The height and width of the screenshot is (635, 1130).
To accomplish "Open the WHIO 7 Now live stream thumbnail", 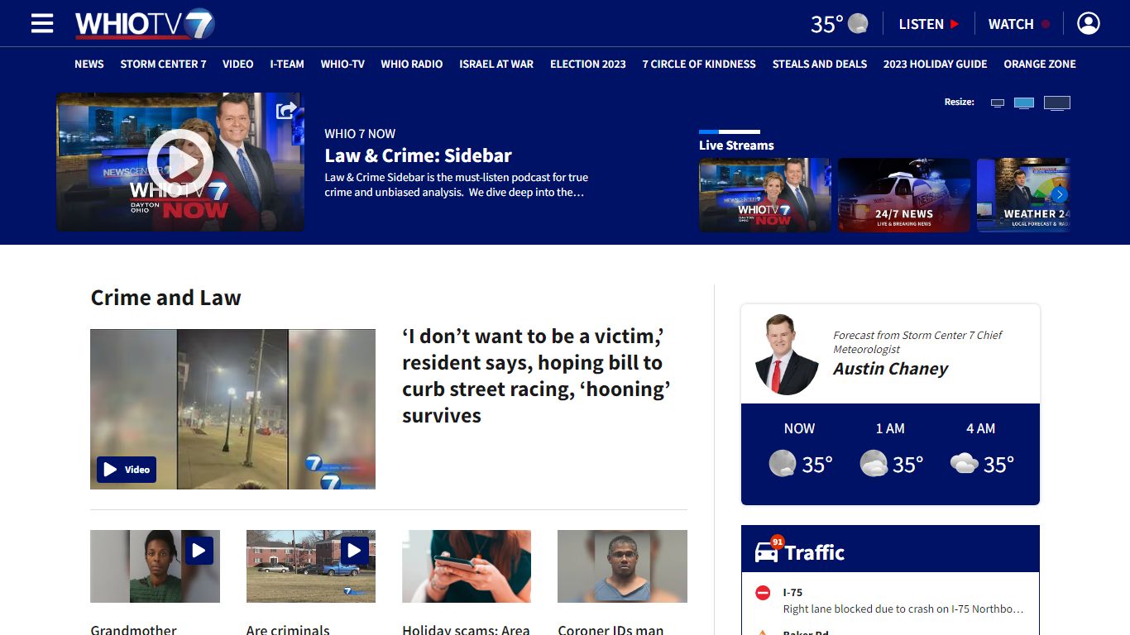I will [x=765, y=195].
